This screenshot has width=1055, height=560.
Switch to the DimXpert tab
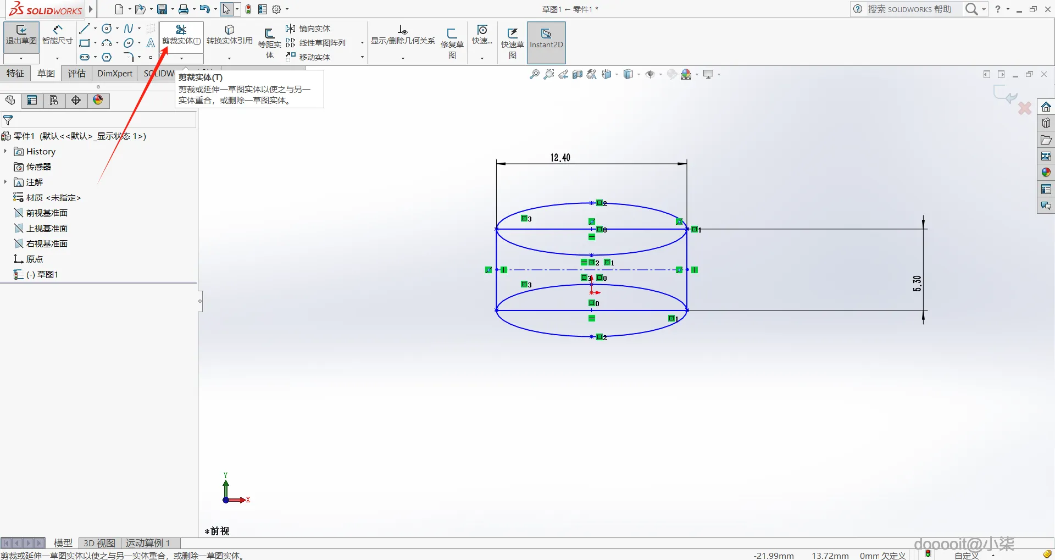click(115, 74)
